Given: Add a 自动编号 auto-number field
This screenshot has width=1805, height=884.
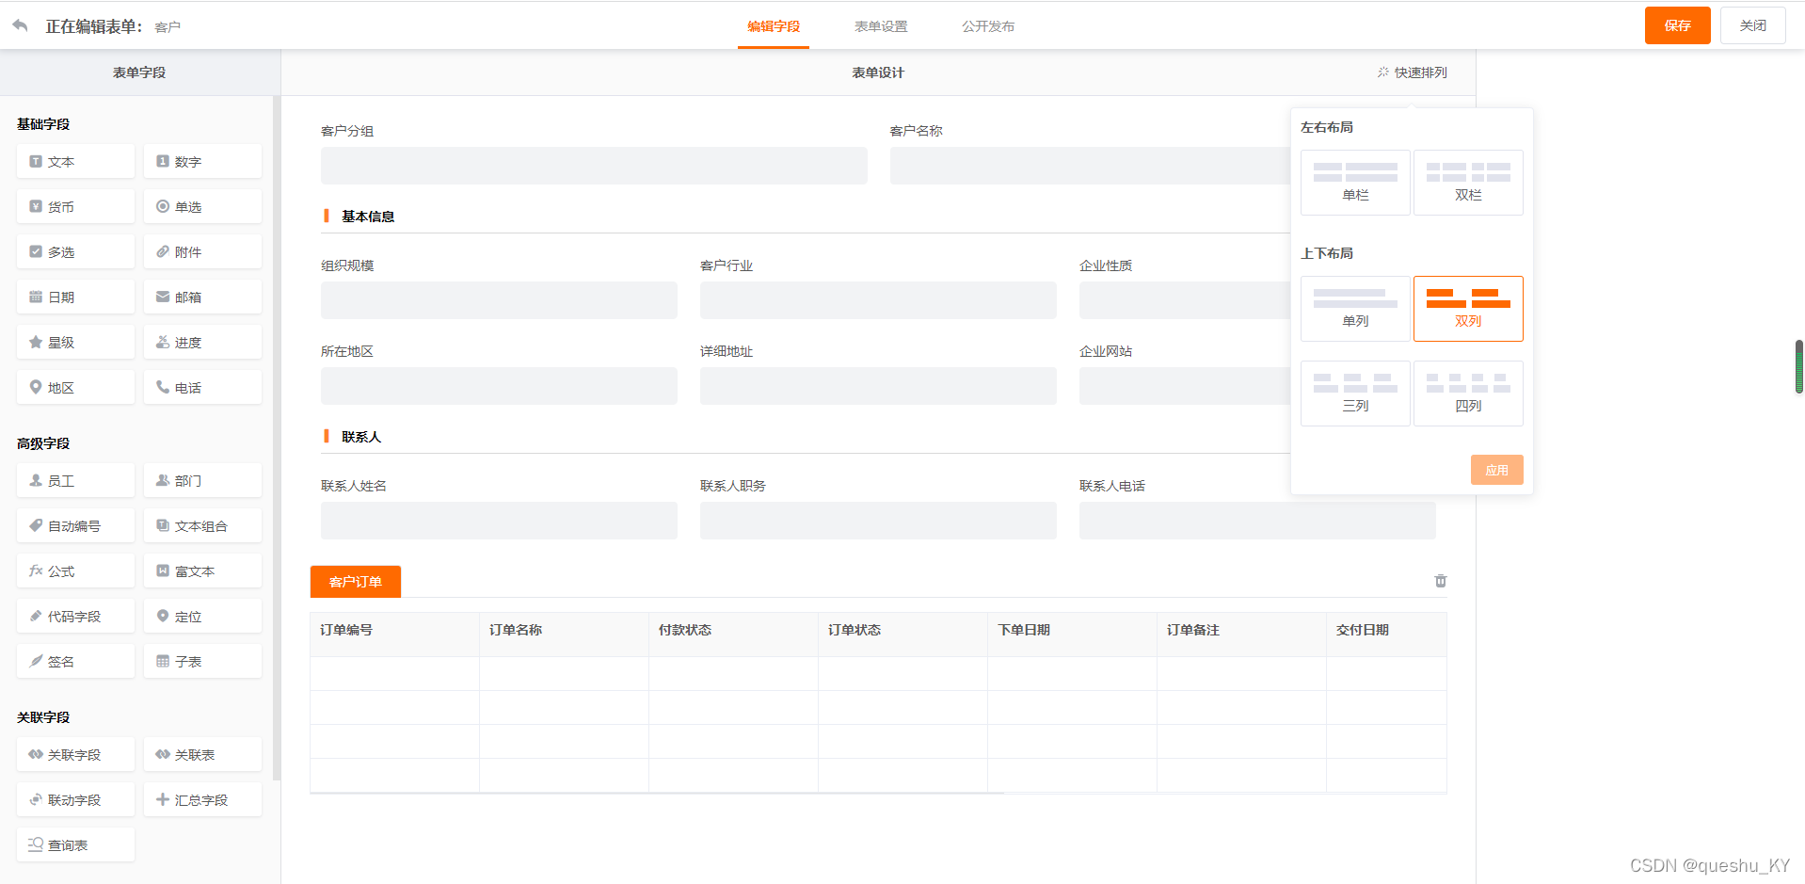Looking at the screenshot, I should [x=75, y=525].
